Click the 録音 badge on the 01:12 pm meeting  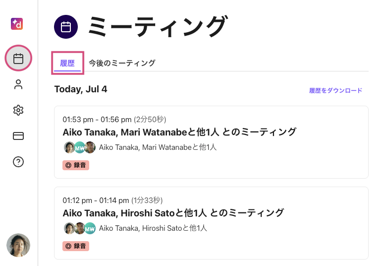(76, 246)
